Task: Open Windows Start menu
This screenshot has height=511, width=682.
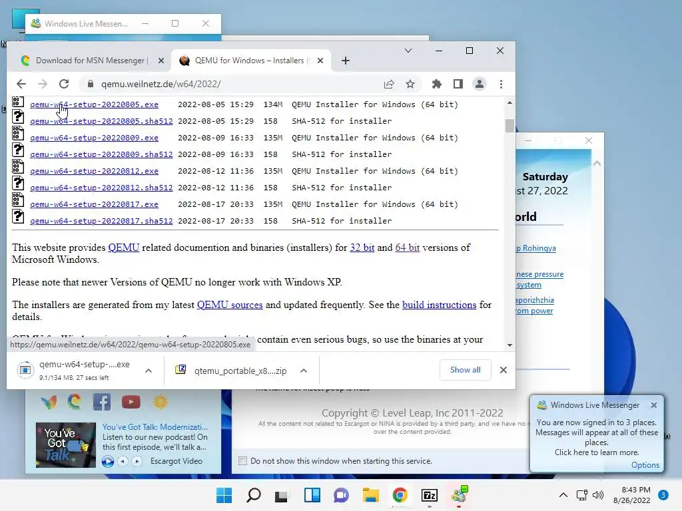Action: pos(224,495)
